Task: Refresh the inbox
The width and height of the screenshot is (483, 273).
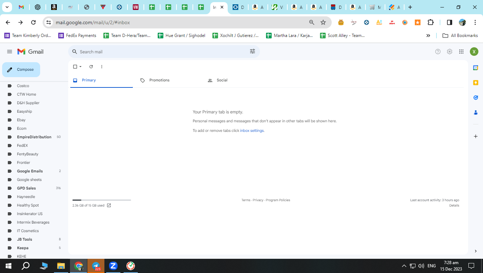Action: pos(91,66)
